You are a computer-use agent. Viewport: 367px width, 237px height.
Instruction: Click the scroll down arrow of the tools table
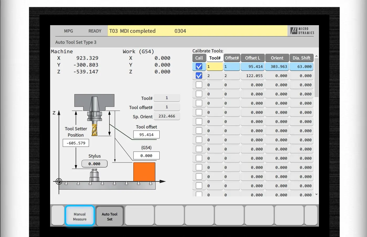tap(316, 194)
